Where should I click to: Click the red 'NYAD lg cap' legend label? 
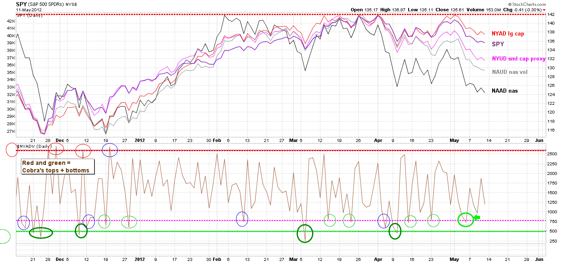click(x=508, y=33)
